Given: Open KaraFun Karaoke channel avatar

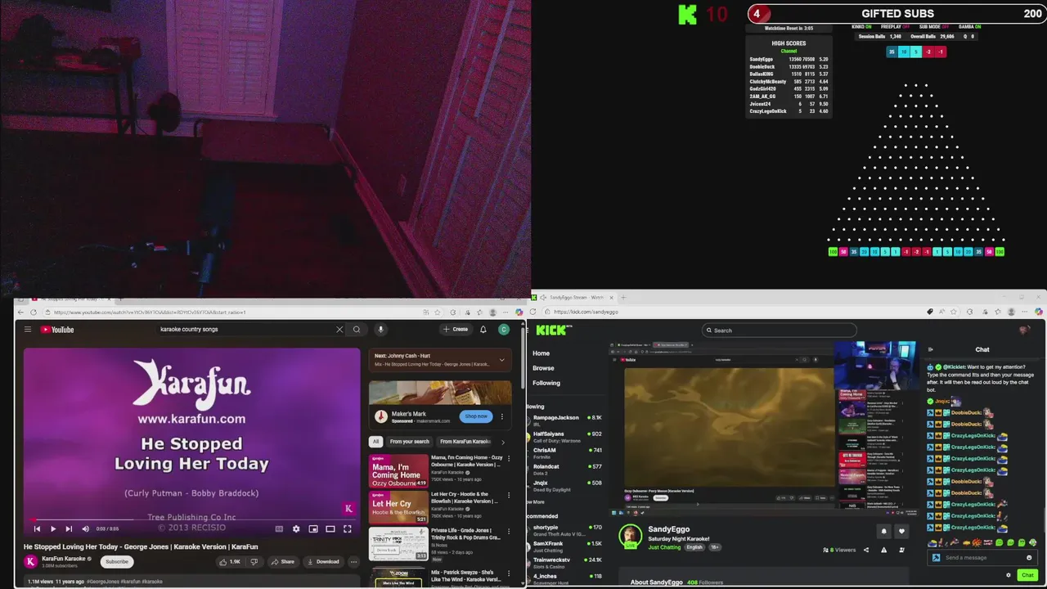Looking at the screenshot, I should pyautogui.click(x=31, y=561).
